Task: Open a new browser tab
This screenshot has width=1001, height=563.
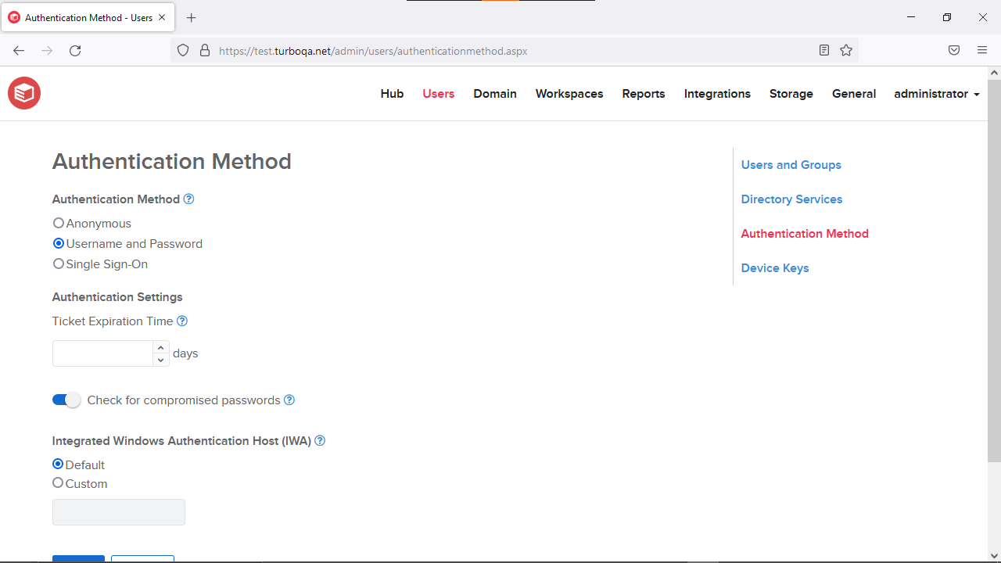Action: (192, 17)
